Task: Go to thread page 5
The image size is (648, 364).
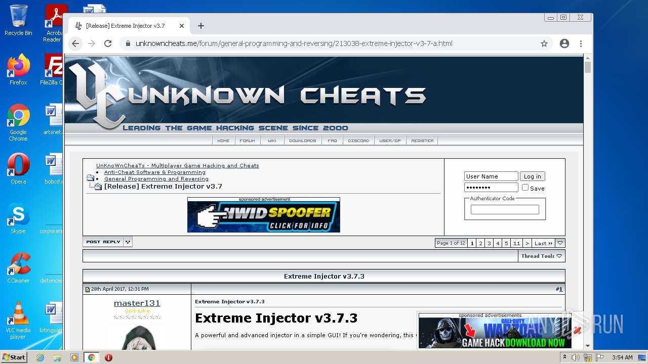Action: tap(506, 243)
